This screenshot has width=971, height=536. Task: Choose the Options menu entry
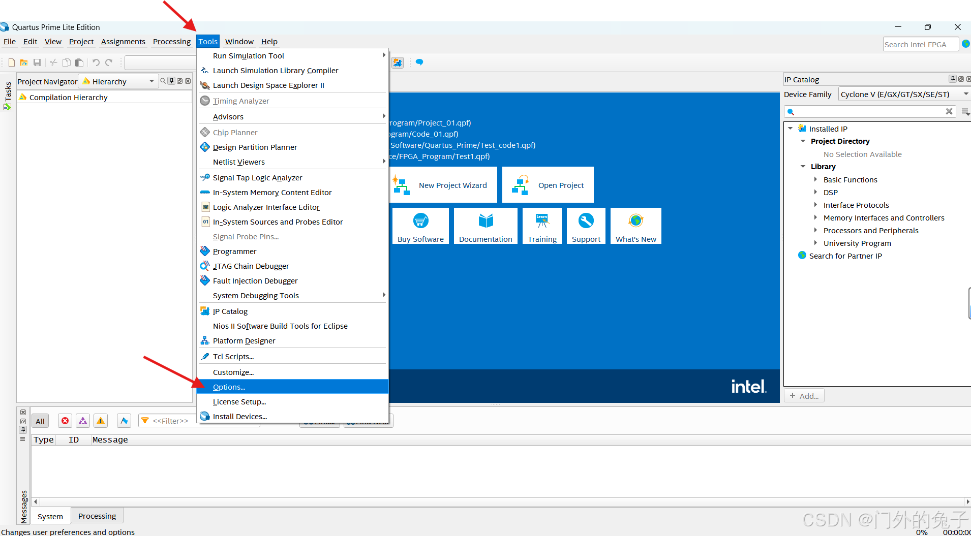293,387
